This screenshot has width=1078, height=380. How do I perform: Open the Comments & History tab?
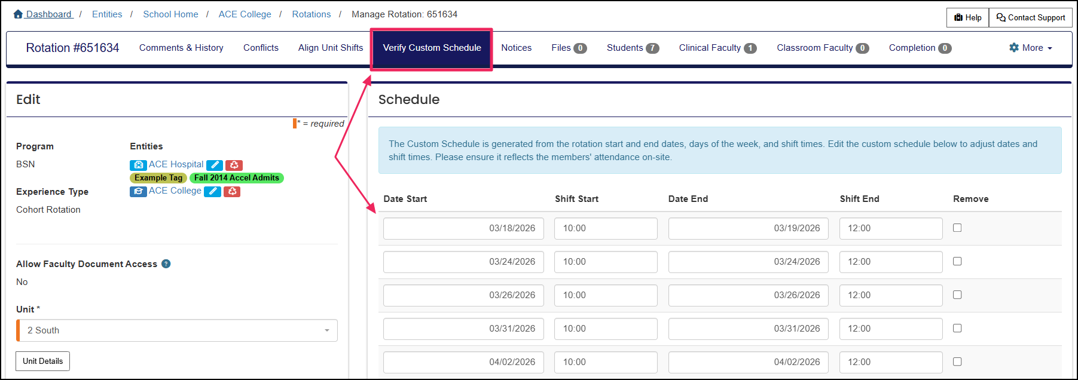click(181, 48)
